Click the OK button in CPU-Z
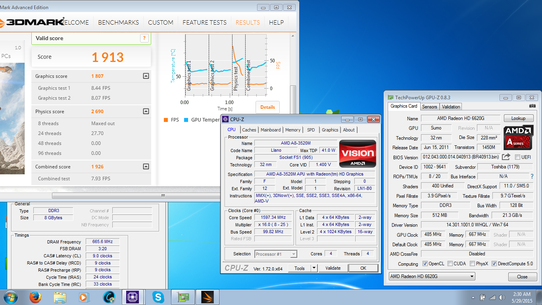Viewport: 542px width, 305px height. [363, 268]
